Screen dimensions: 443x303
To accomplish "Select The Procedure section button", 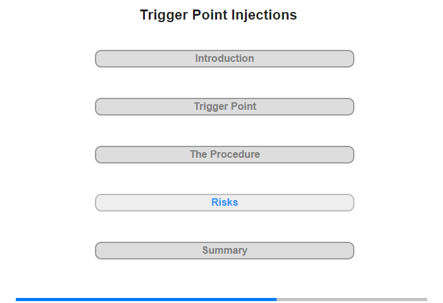I will tap(224, 155).
